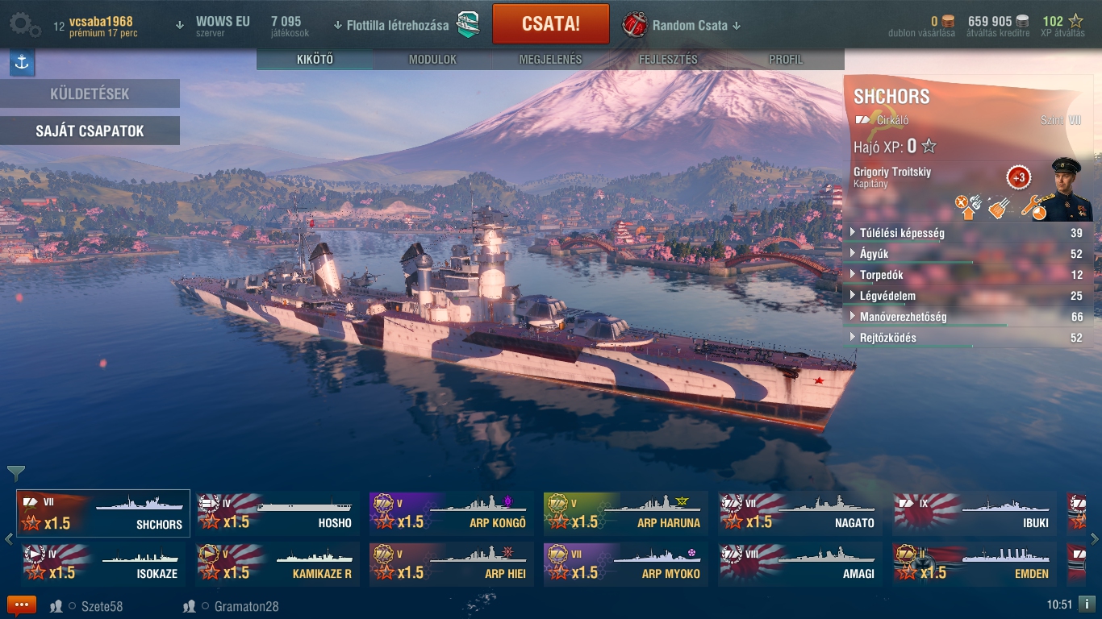Expand the Rejtőzködés stat row
This screenshot has width=1102, height=619.
[x=968, y=338]
